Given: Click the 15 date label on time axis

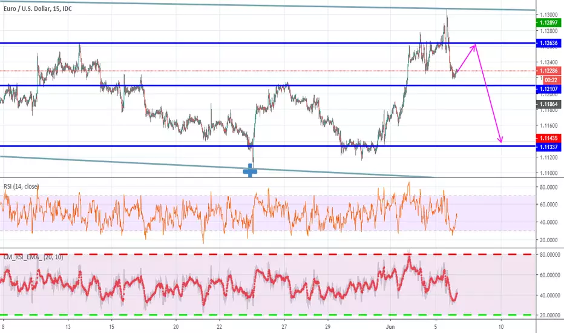Looking at the screenshot, I should pyautogui.click(x=111, y=327).
